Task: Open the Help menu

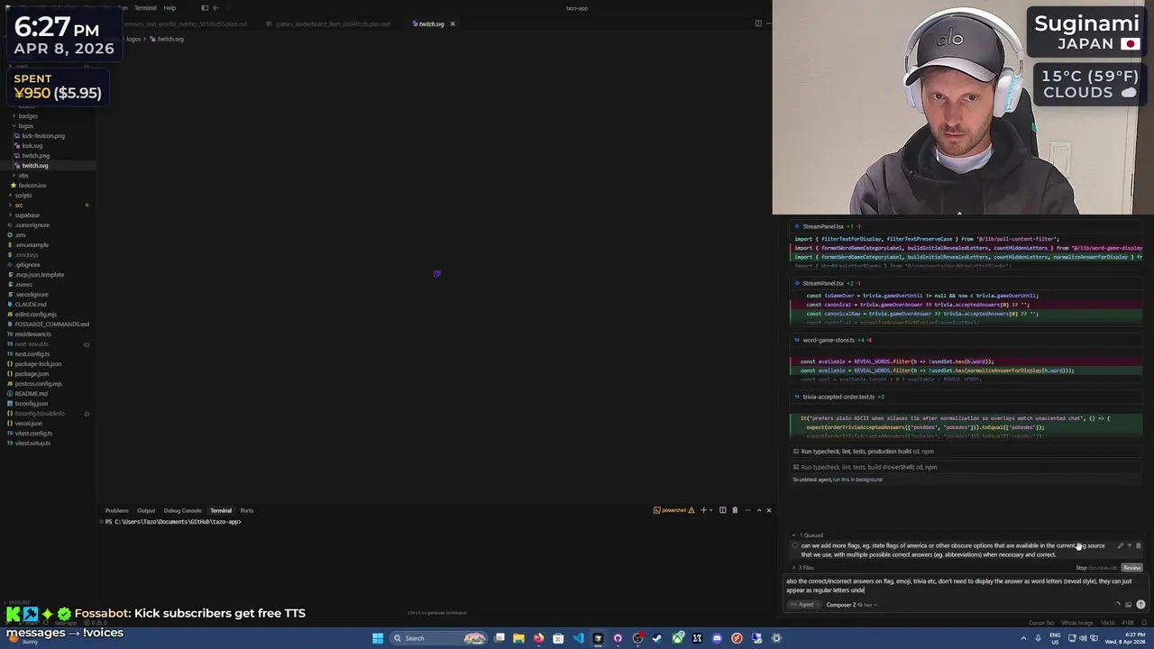Action: coord(169,8)
